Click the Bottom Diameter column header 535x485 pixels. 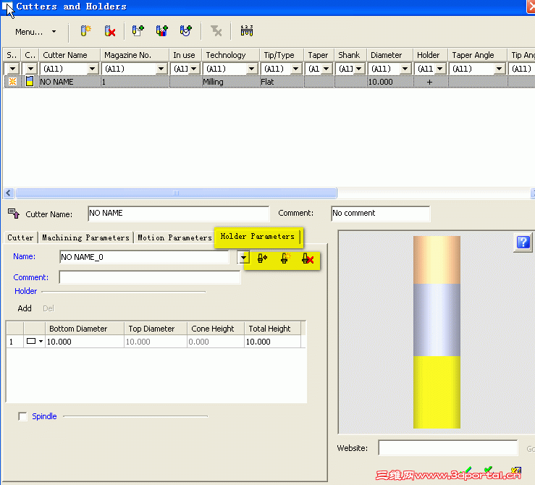(84, 329)
